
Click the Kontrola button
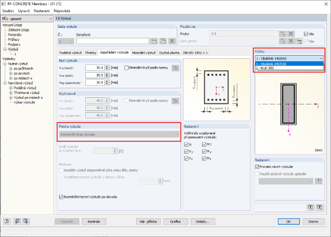[x=94, y=222]
